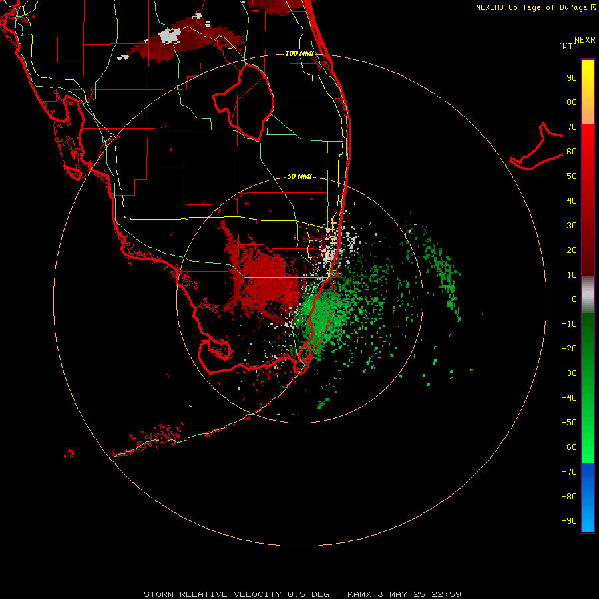Screen dimensions: 599x599
Task: Click the 10 value on the velocity scale
Action: [x=572, y=275]
